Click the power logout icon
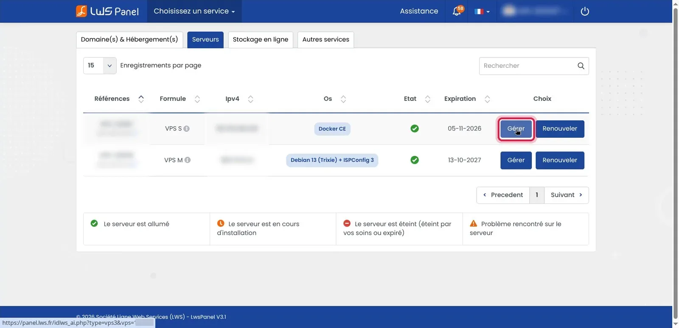679x328 pixels. pyautogui.click(x=585, y=11)
